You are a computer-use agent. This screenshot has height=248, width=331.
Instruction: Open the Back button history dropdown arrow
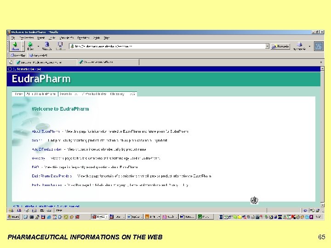click(23, 46)
